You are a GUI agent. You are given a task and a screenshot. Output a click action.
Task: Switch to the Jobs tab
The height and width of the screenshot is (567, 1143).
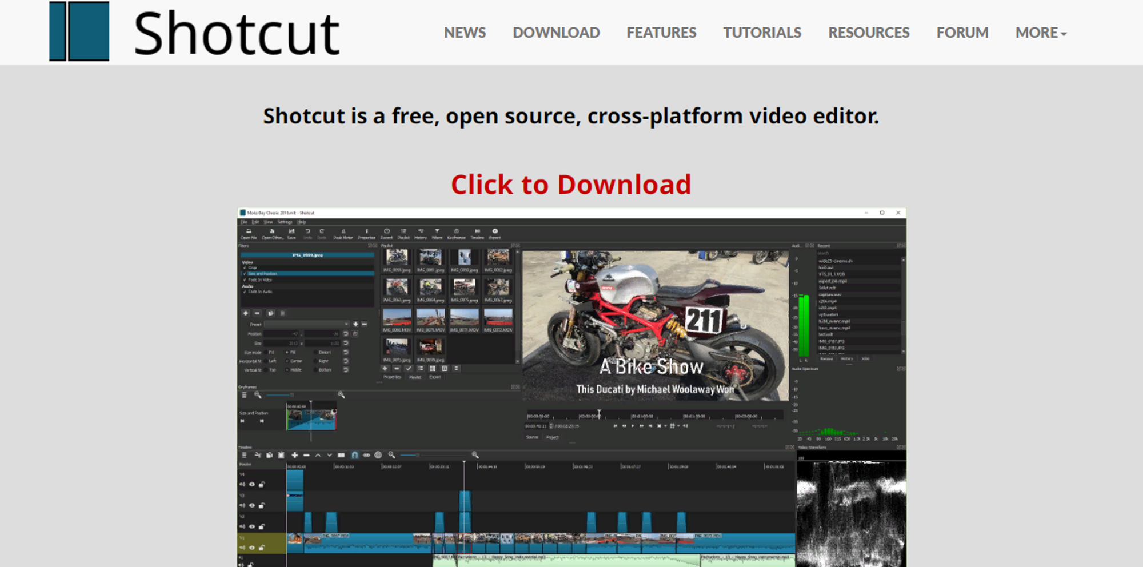point(865,359)
